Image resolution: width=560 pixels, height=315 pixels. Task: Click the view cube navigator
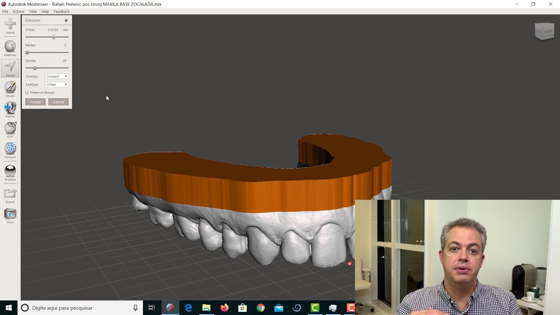click(545, 31)
